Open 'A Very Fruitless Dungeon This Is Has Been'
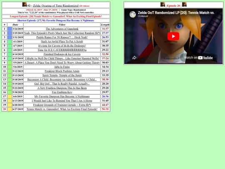Screen dimensions: 225x169 (x=62, y=88)
